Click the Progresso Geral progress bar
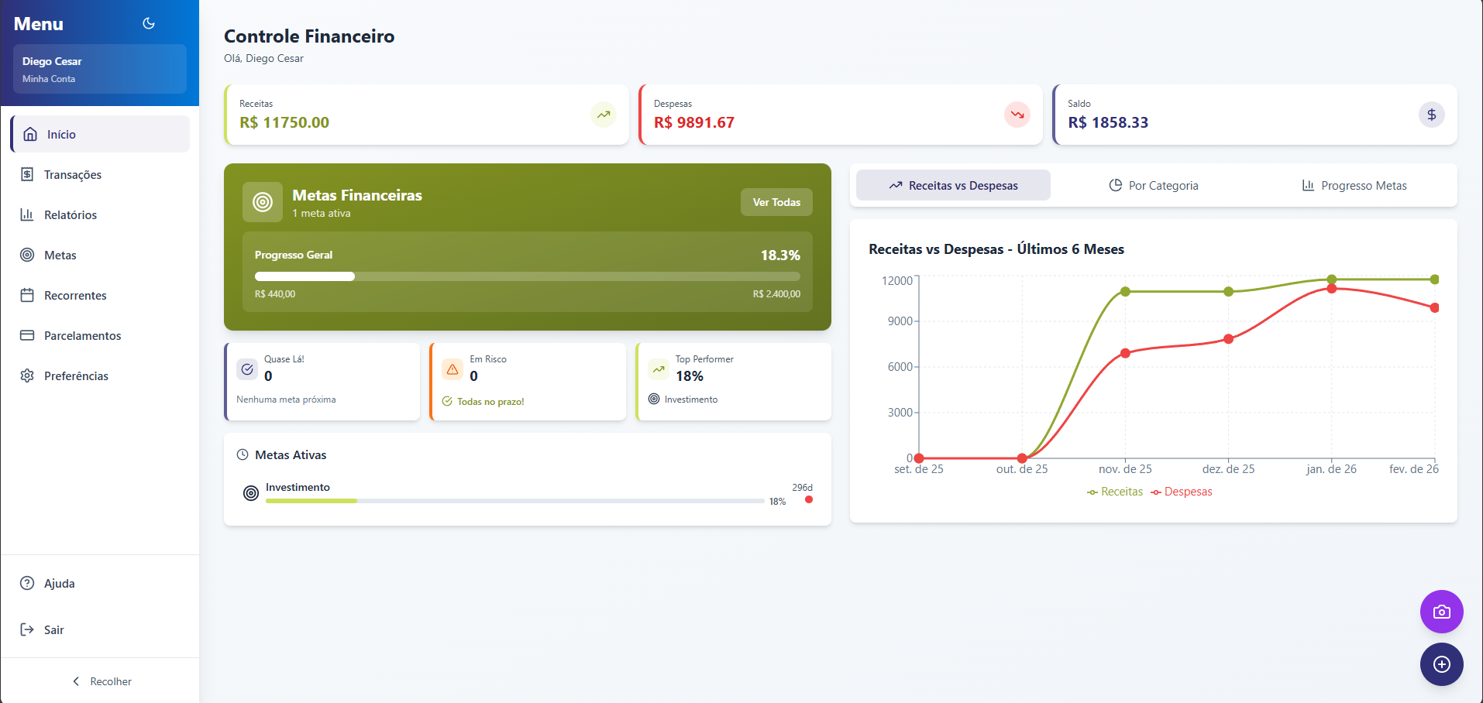The image size is (1483, 703). point(527,276)
